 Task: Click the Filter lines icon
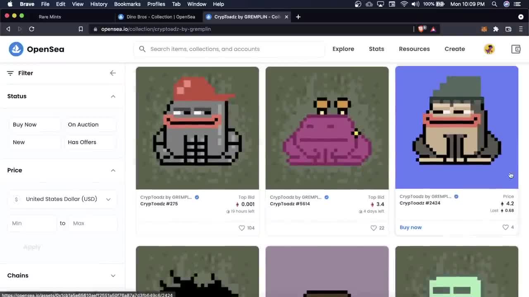pos(10,73)
